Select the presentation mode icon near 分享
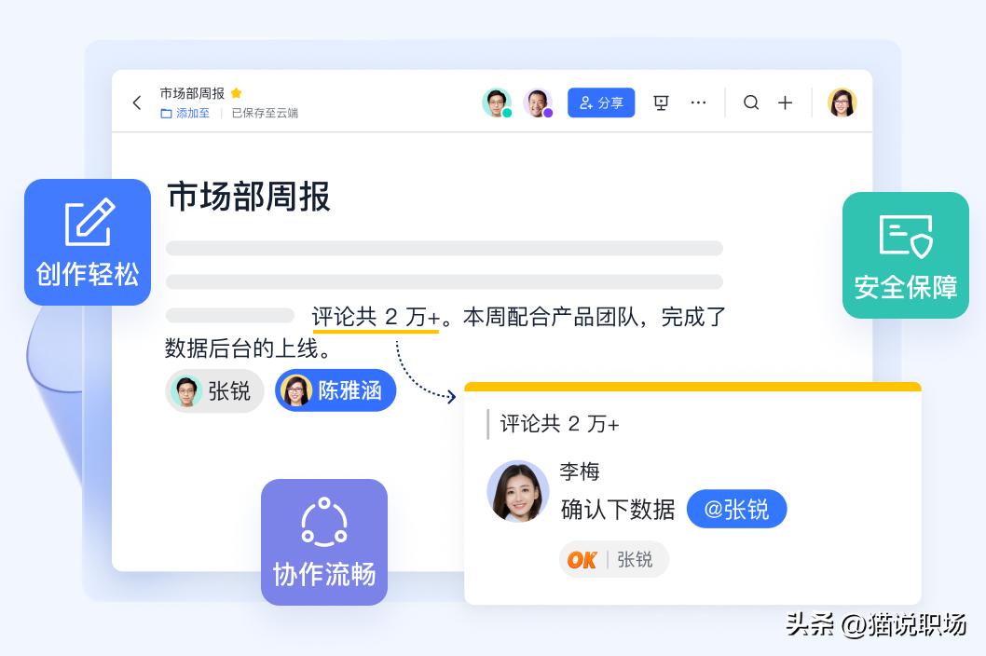Viewport: 986px width, 656px height. 661,102
